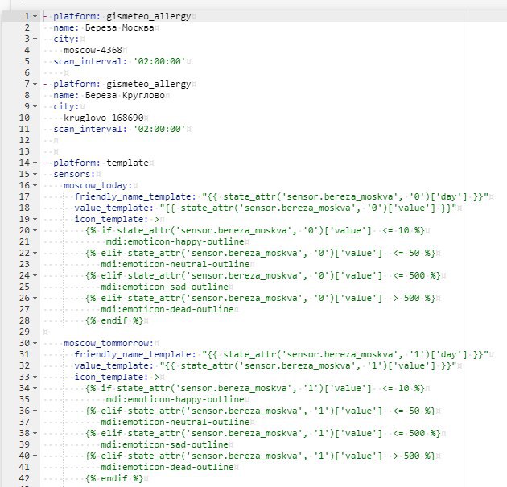507x487 pixels.
Task: Click '02:00:00' scan_interval on line 5
Action: tap(159, 61)
